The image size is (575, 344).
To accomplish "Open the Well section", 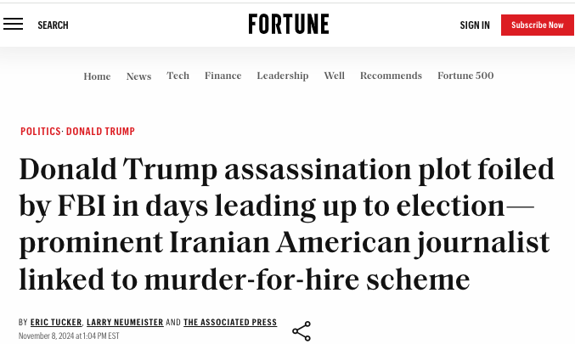I will 334,76.
